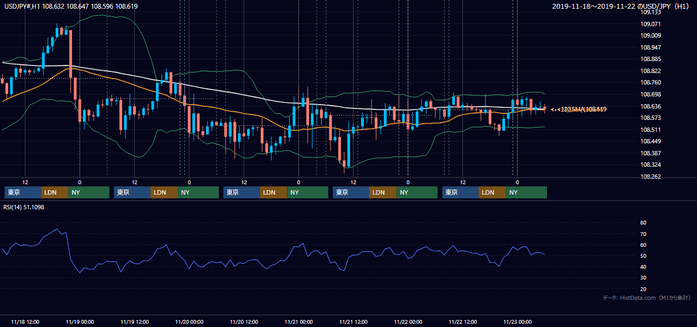Viewport: 697px width, 327px height.
Task: Click the 11/22 12:00 time axis label
Action: 462,322
